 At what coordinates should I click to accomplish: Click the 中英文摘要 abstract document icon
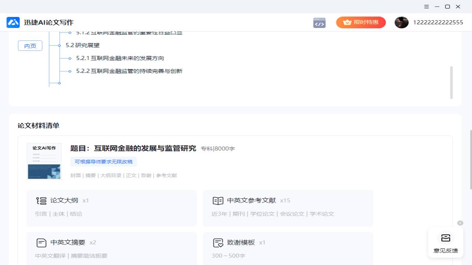click(x=41, y=243)
